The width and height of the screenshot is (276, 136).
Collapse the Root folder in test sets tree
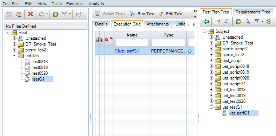[7, 32]
